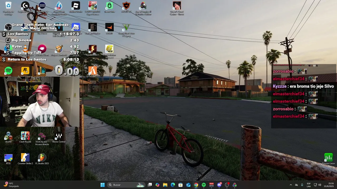The image size is (337, 189).
Task: Select the dxwnd desktop icon
Action: click(8, 137)
